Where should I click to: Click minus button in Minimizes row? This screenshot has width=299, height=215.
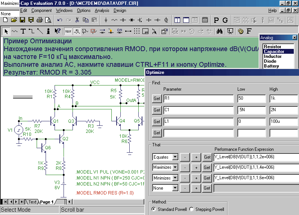[x=185, y=178]
